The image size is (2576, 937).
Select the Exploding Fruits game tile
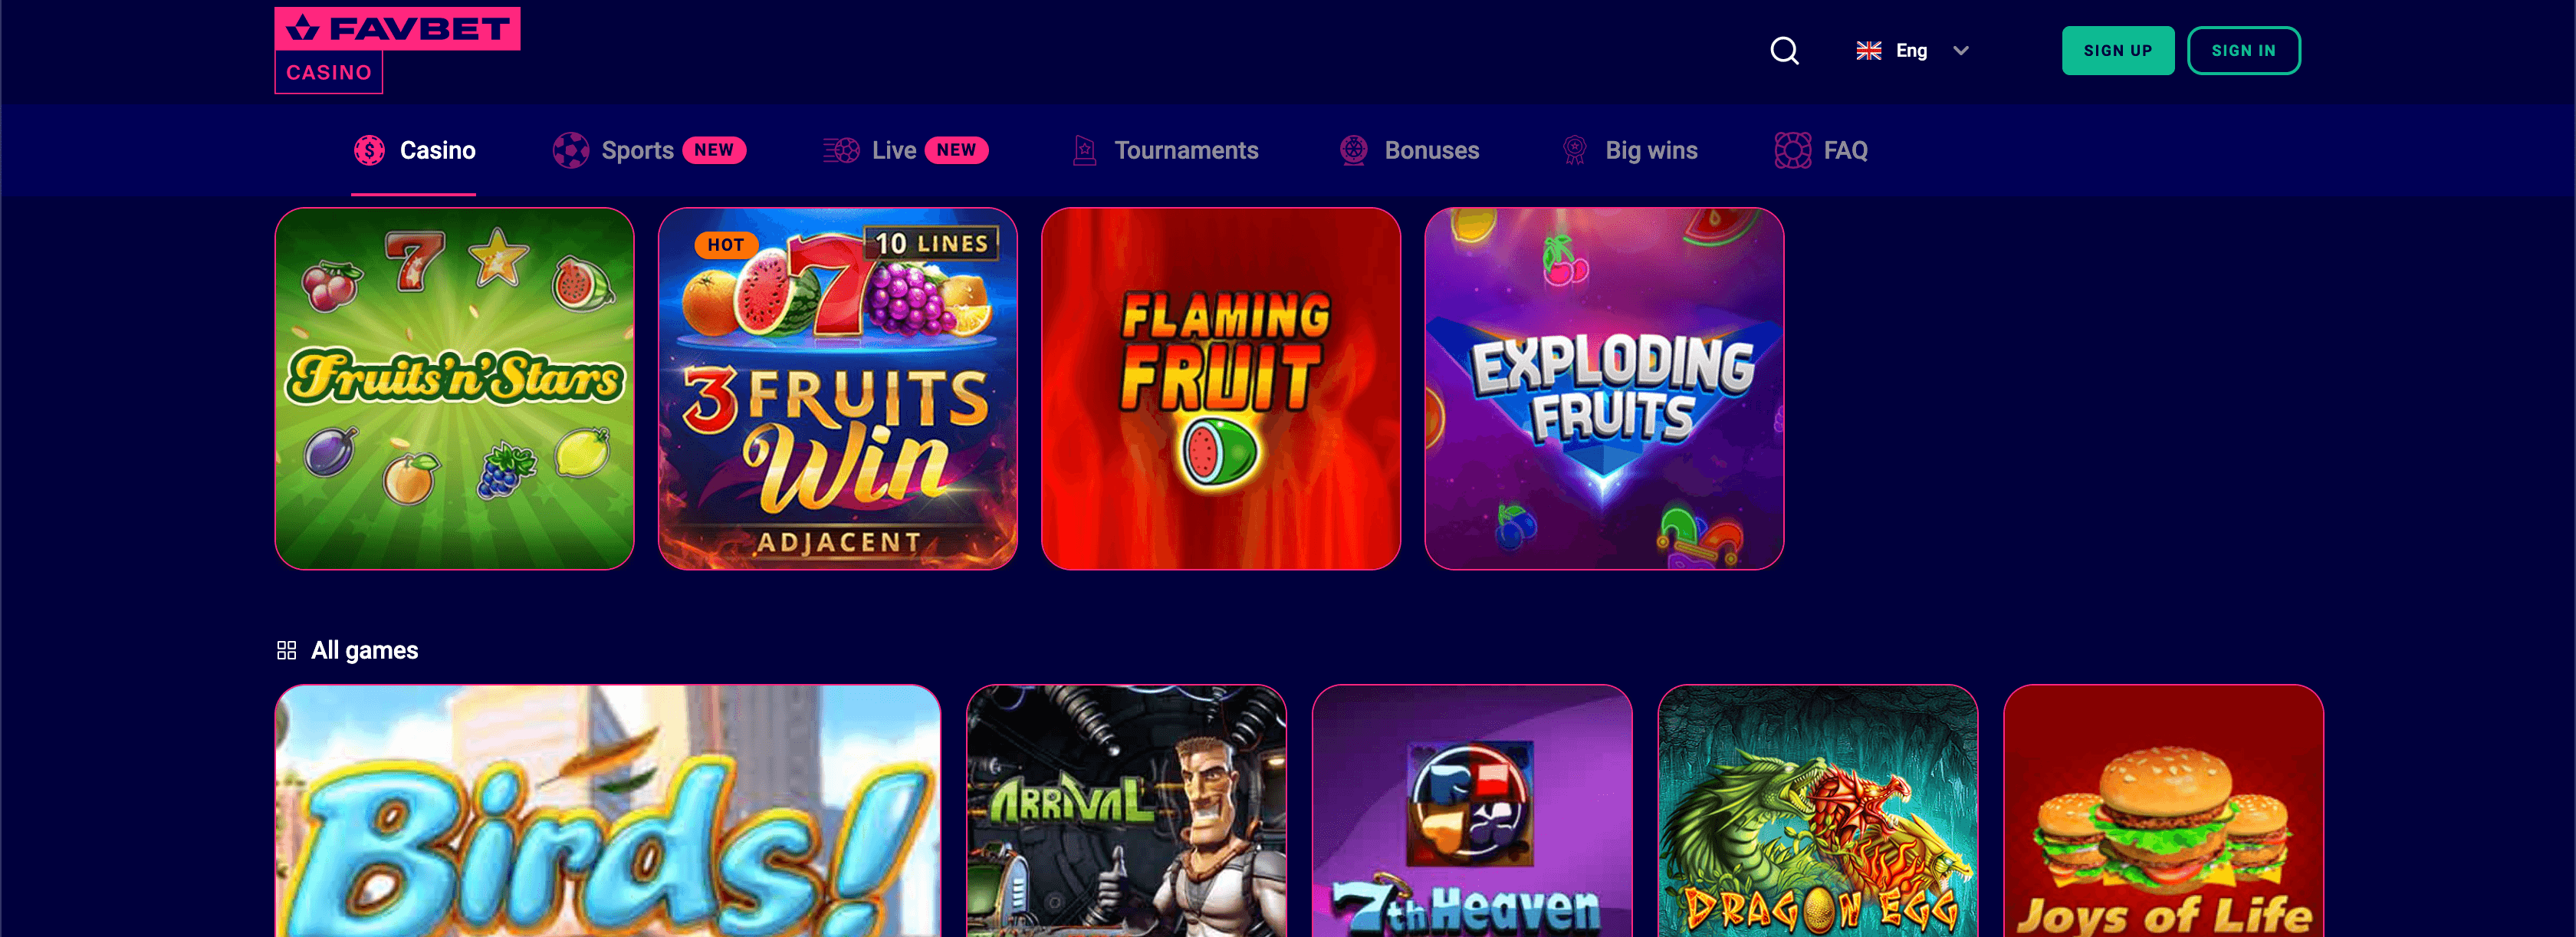tap(1603, 388)
